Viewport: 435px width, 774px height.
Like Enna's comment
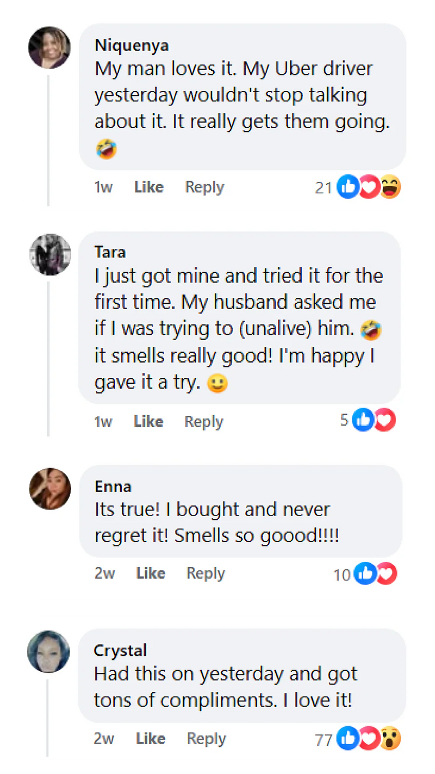pos(151,573)
